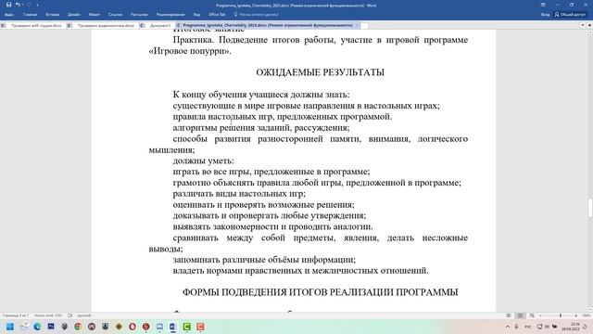Click the Word icon in the taskbar
Viewport: 593px width, 334px height.
(x=173, y=327)
